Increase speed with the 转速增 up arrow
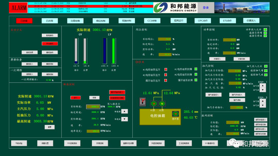This screenshot has height=156, width=278. coord(124,111)
